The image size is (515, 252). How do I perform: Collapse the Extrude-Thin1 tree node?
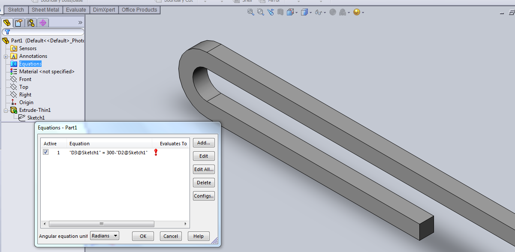click(x=6, y=110)
